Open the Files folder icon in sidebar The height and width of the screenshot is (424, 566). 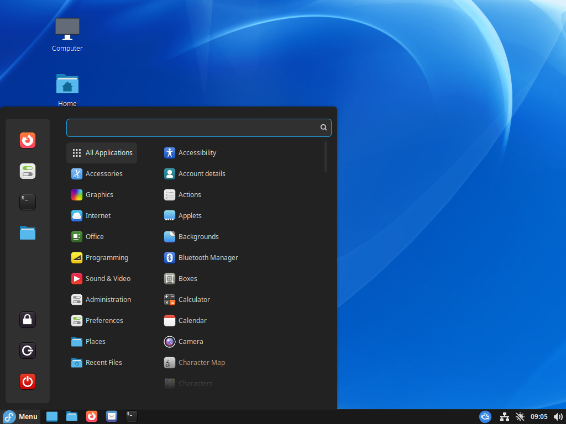(28, 233)
